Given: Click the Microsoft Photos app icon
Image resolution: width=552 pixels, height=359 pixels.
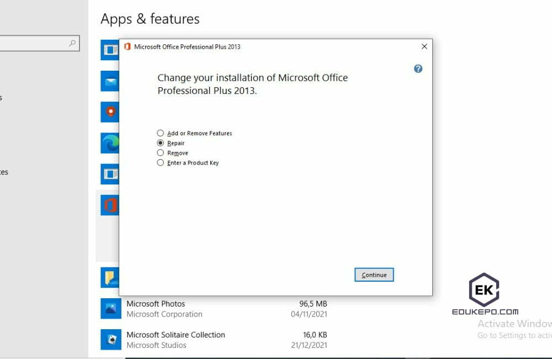Looking at the screenshot, I should pyautogui.click(x=110, y=309).
